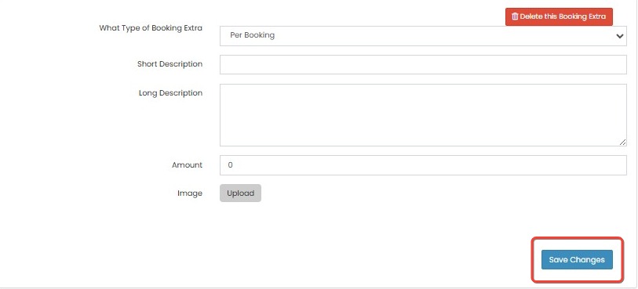Click the 'Short Description' label

170,64
